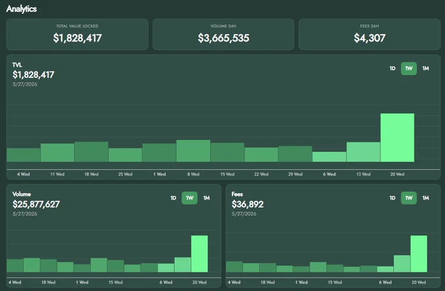Click the 18 Wed label on Fees axis
The width and height of the screenshot is (445, 291).
click(268, 282)
